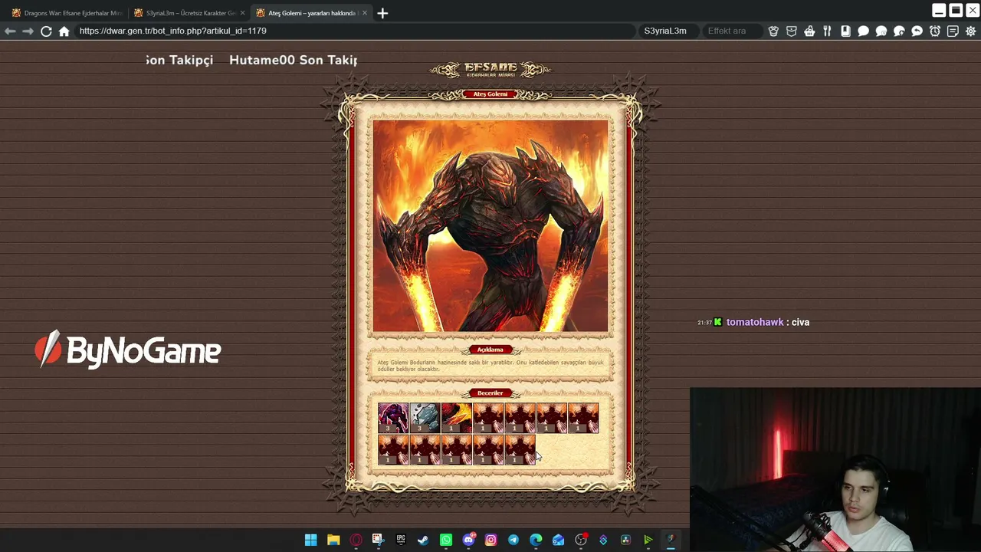
Task: Minimize the browser window
Action: tap(939, 10)
